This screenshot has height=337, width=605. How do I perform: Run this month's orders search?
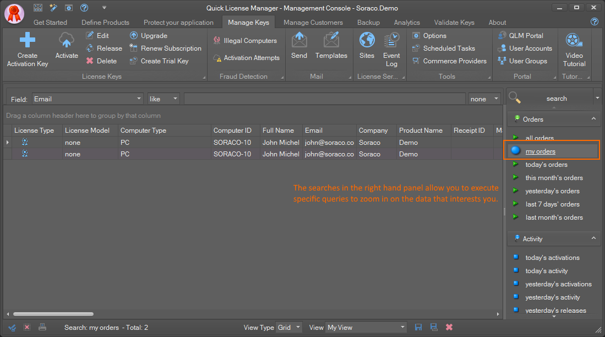tap(554, 177)
